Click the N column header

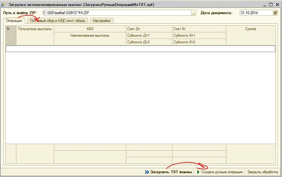[8, 29]
